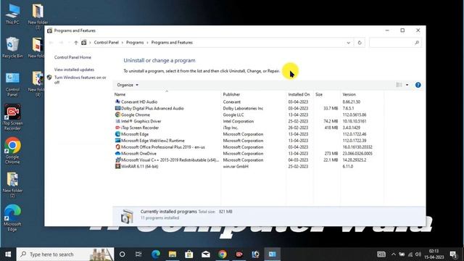Image resolution: width=464 pixels, height=261 pixels.
Task: Click the win.rar GmbH publisher cell
Action: click(x=236, y=166)
